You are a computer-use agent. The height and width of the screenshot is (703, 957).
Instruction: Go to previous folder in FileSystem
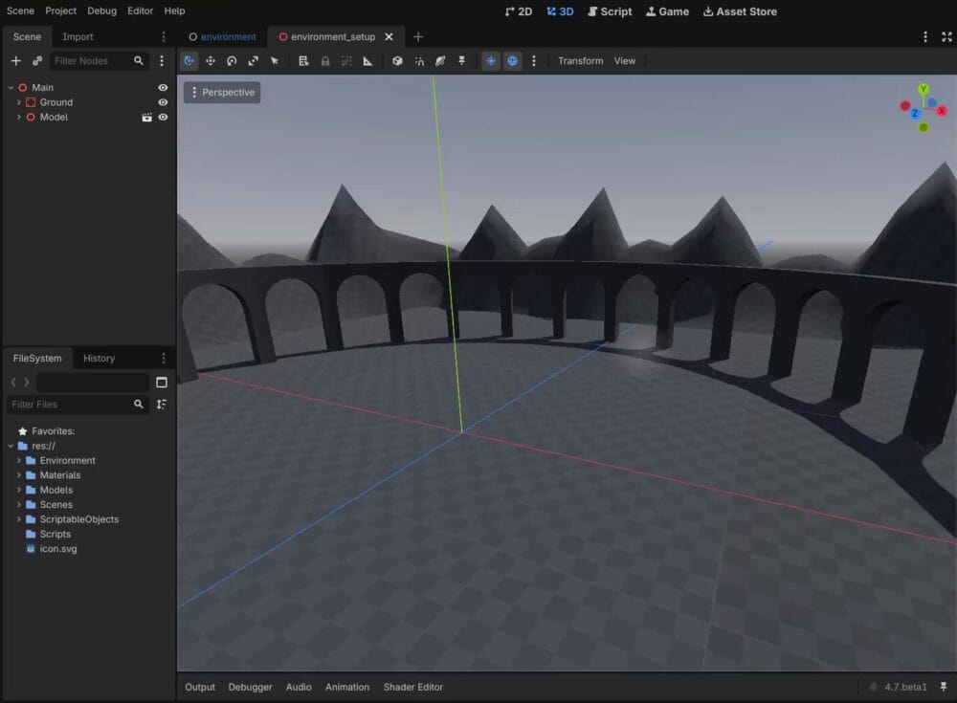click(13, 383)
